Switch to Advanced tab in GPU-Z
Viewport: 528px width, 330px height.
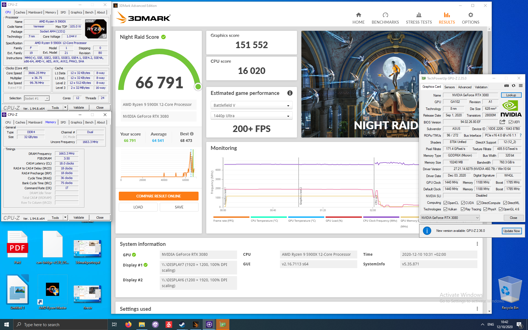tap(465, 87)
